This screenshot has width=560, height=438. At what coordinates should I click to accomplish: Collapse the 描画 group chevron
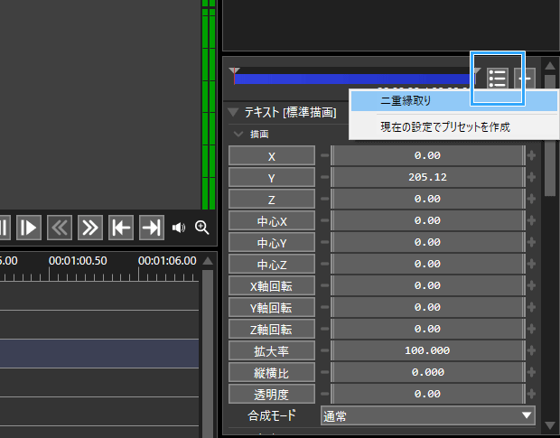point(238,135)
